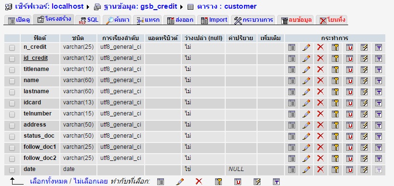Select the date row checkbox
This screenshot has width=394, height=186.
(12, 170)
